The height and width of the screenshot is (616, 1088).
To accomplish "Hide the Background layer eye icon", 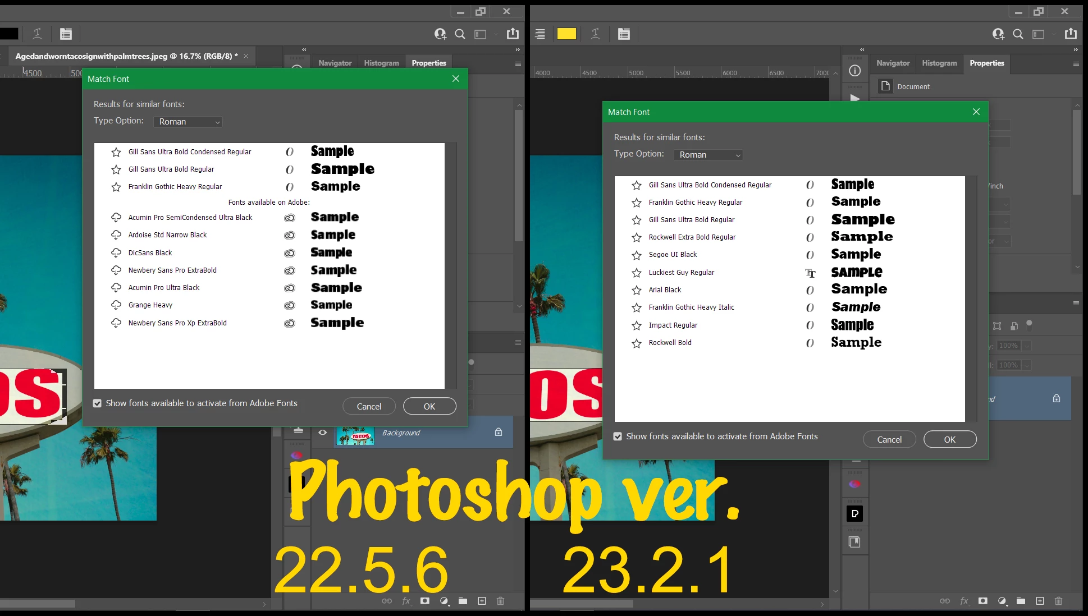I will click(323, 433).
